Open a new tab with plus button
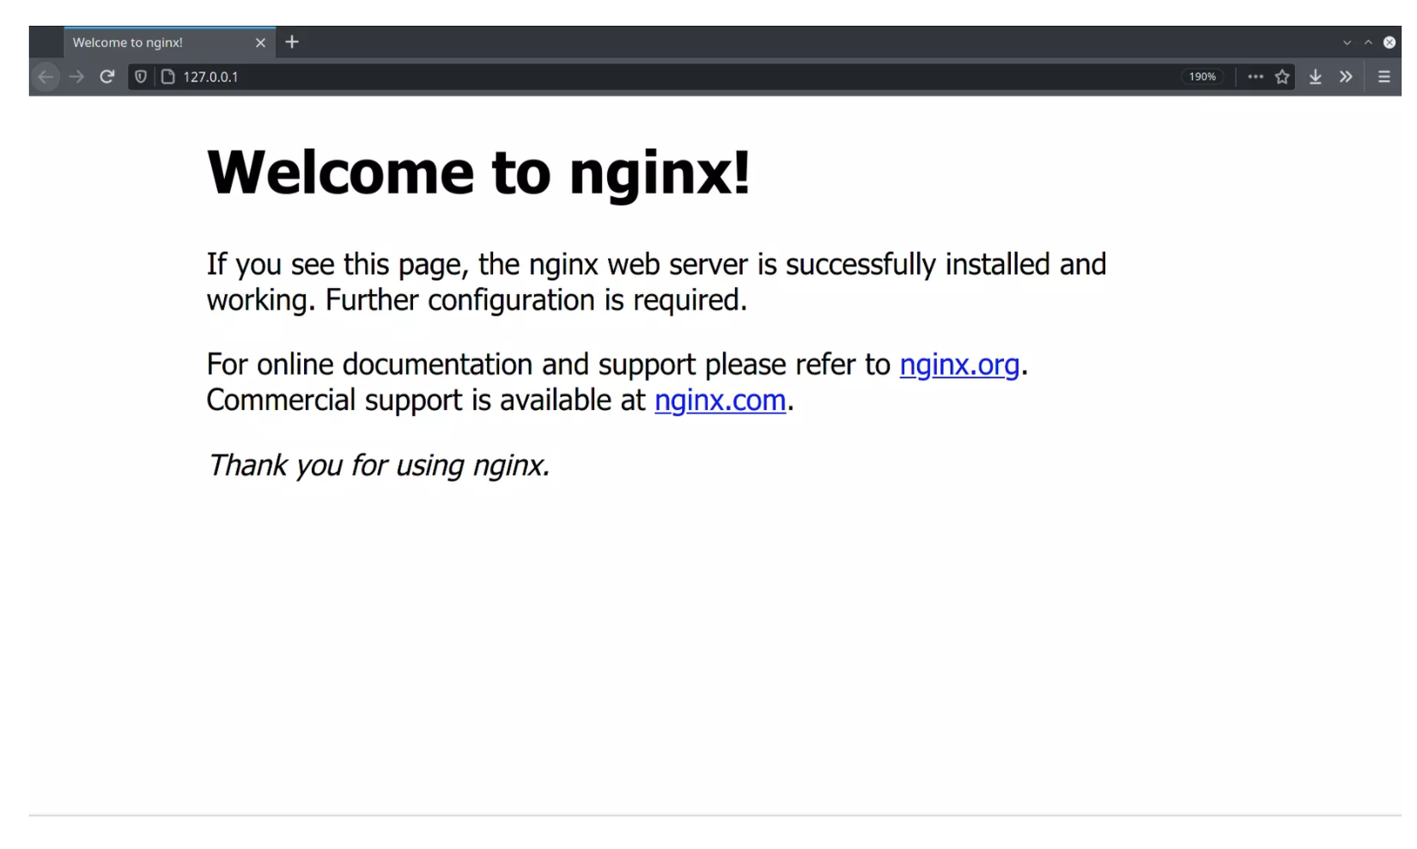 (x=292, y=42)
